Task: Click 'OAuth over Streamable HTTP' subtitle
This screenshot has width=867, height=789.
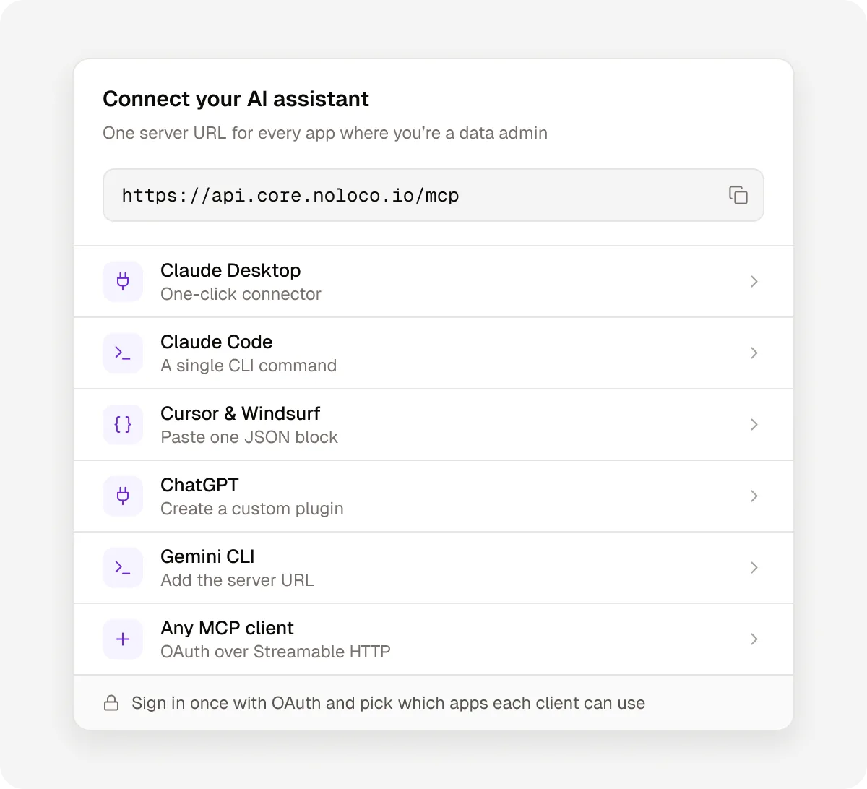Action: point(275,652)
